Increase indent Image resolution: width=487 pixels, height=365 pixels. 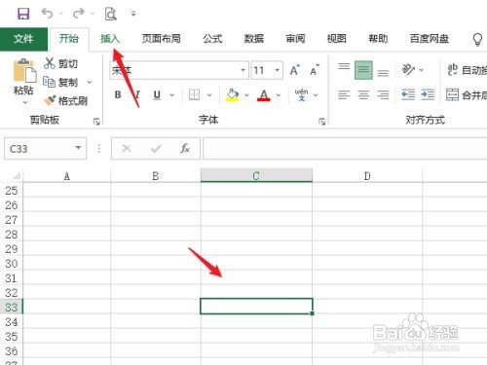point(428,94)
